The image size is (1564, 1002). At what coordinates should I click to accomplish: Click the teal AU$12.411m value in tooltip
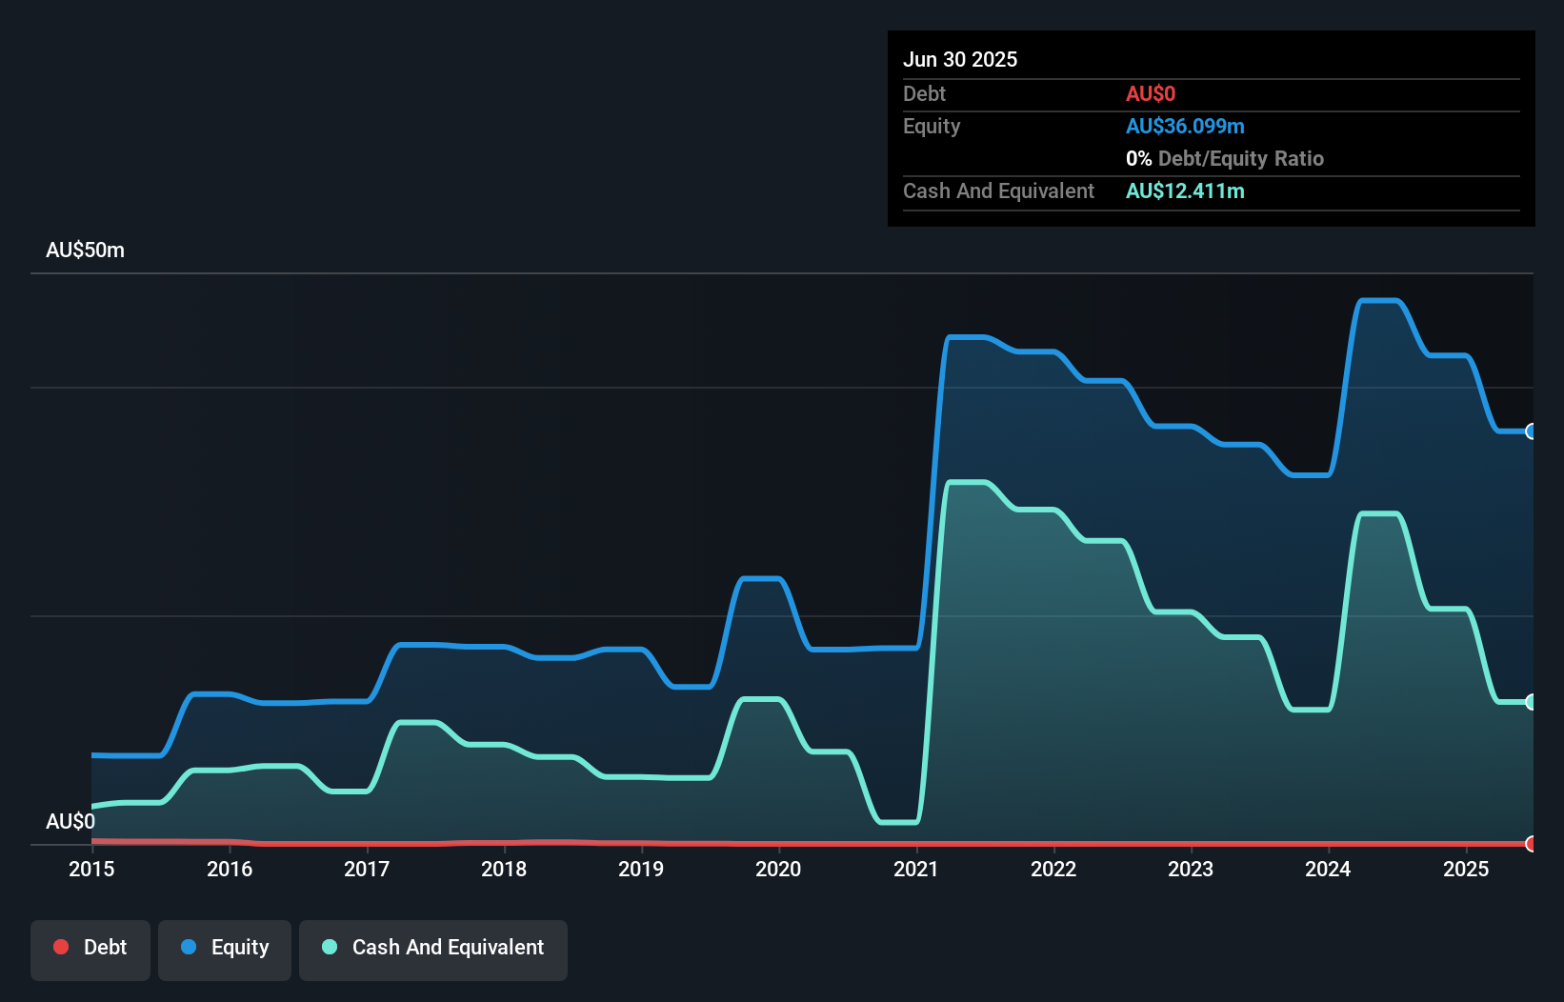point(1186,190)
